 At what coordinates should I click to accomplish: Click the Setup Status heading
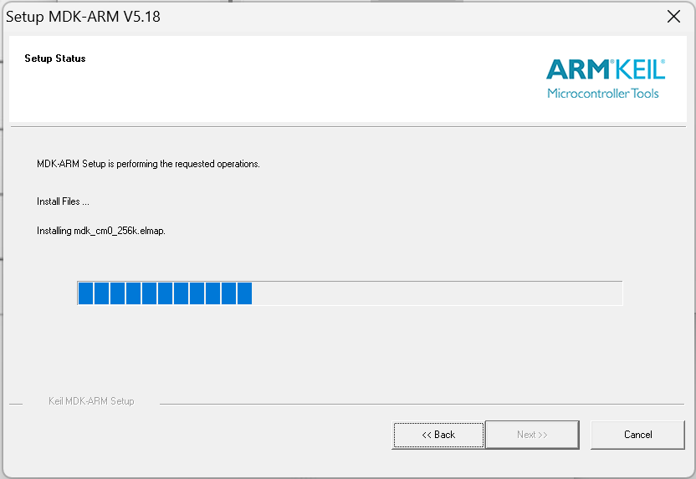tap(55, 59)
